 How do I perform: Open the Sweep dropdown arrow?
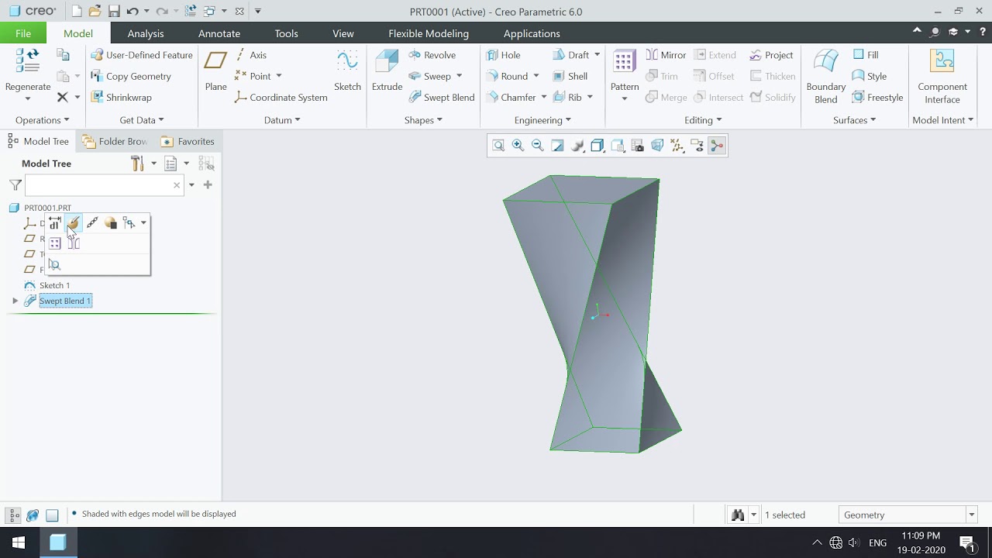click(459, 76)
